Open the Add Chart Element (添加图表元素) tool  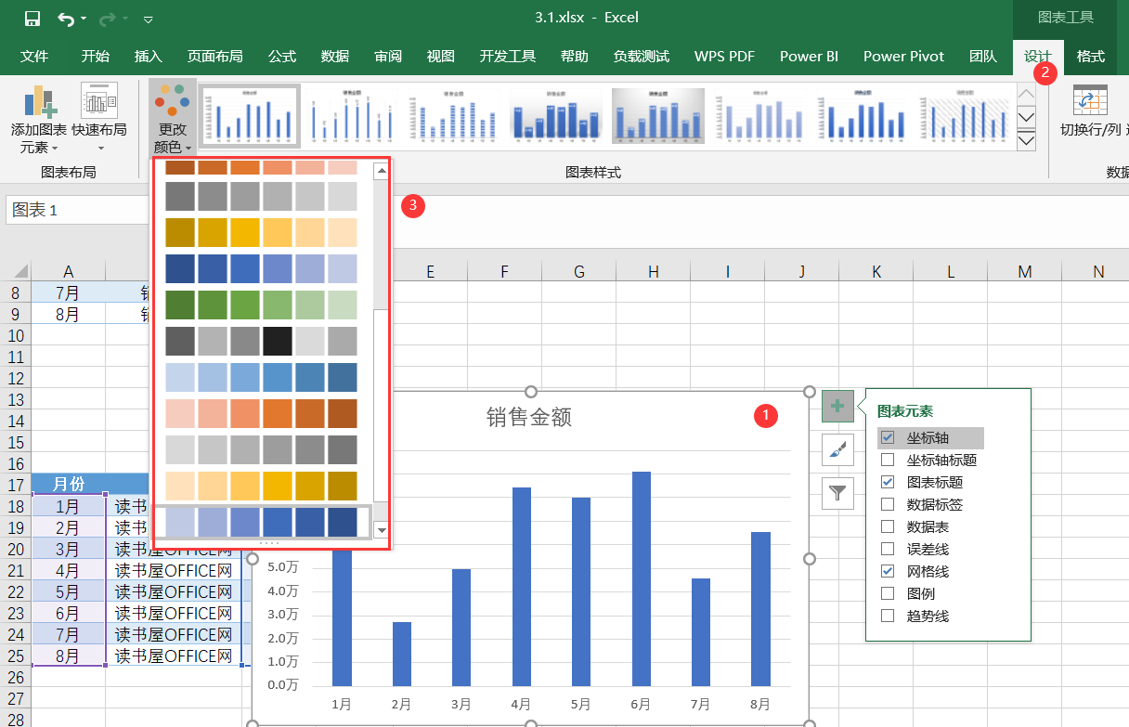click(39, 119)
